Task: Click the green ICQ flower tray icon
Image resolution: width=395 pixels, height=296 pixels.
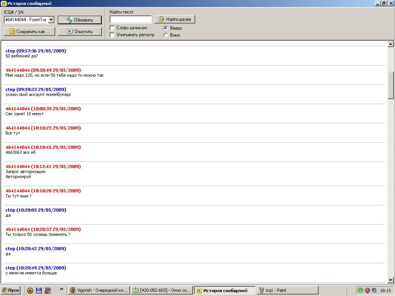Action: tap(360, 291)
